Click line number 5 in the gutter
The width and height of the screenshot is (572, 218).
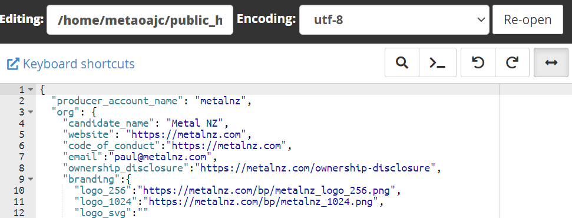click(21, 134)
